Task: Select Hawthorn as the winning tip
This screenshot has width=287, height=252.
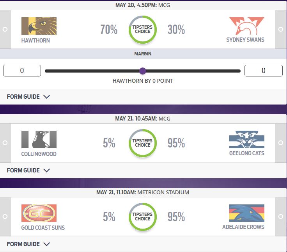Action: point(5,29)
